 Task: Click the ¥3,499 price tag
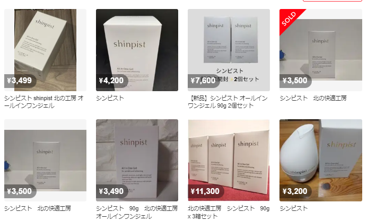20,81
